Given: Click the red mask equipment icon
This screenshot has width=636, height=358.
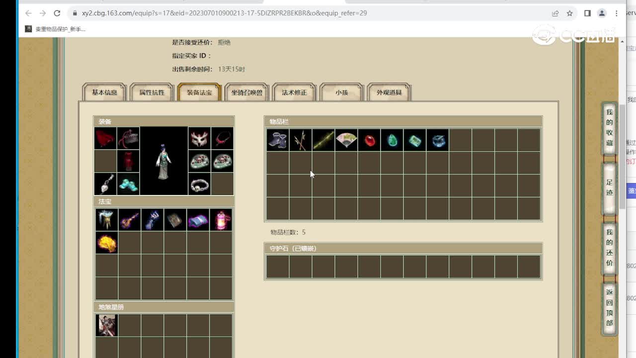Looking at the screenshot, I should pyautogui.click(x=199, y=138).
